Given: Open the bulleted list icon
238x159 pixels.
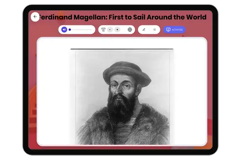Looking at the screenshot, I should (154, 29).
